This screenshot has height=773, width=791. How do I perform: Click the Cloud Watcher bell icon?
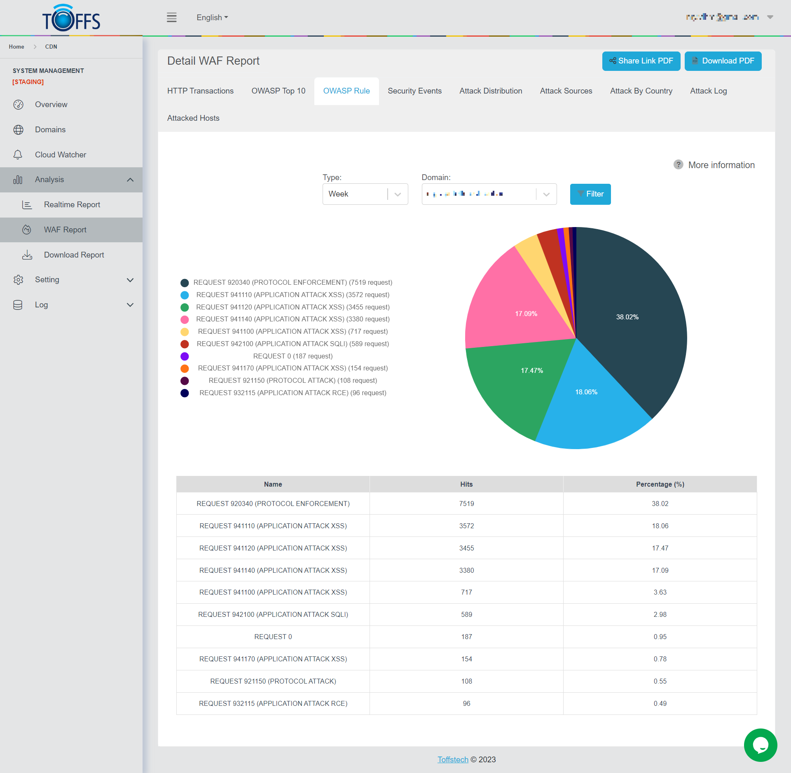18,155
